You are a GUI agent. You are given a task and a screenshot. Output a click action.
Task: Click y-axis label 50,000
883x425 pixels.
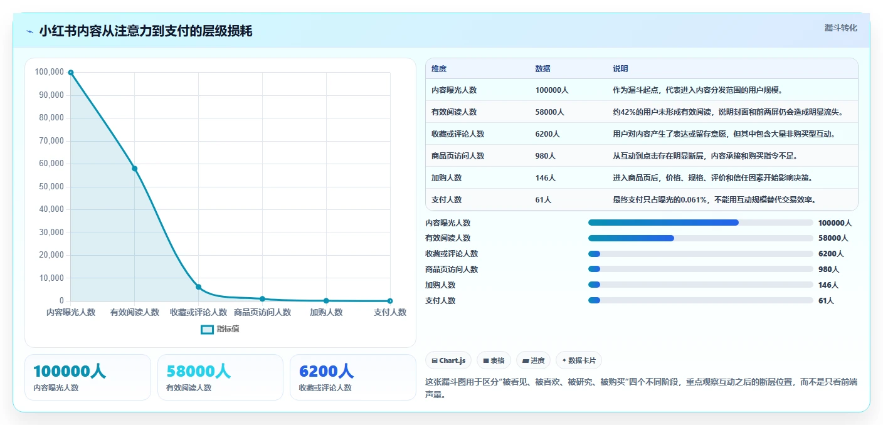pos(51,187)
